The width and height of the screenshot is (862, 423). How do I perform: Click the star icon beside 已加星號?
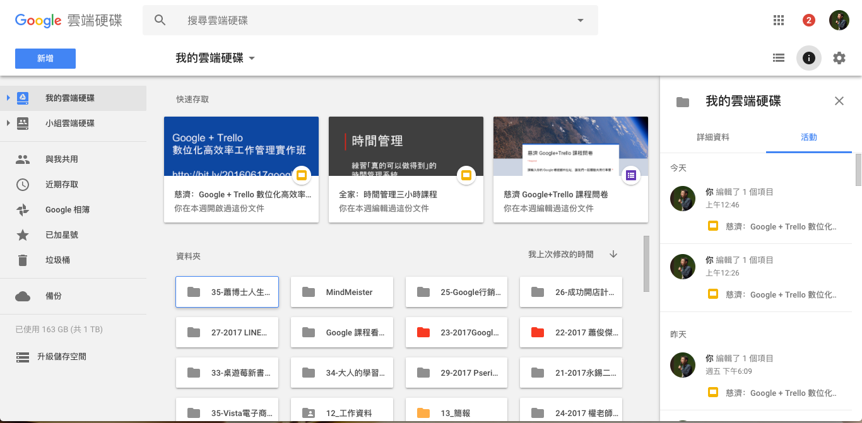23,235
